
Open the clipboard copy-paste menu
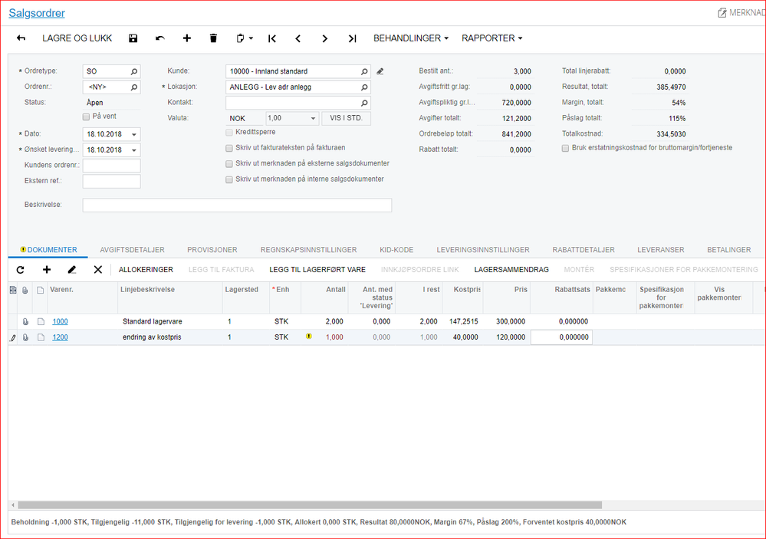coord(245,38)
